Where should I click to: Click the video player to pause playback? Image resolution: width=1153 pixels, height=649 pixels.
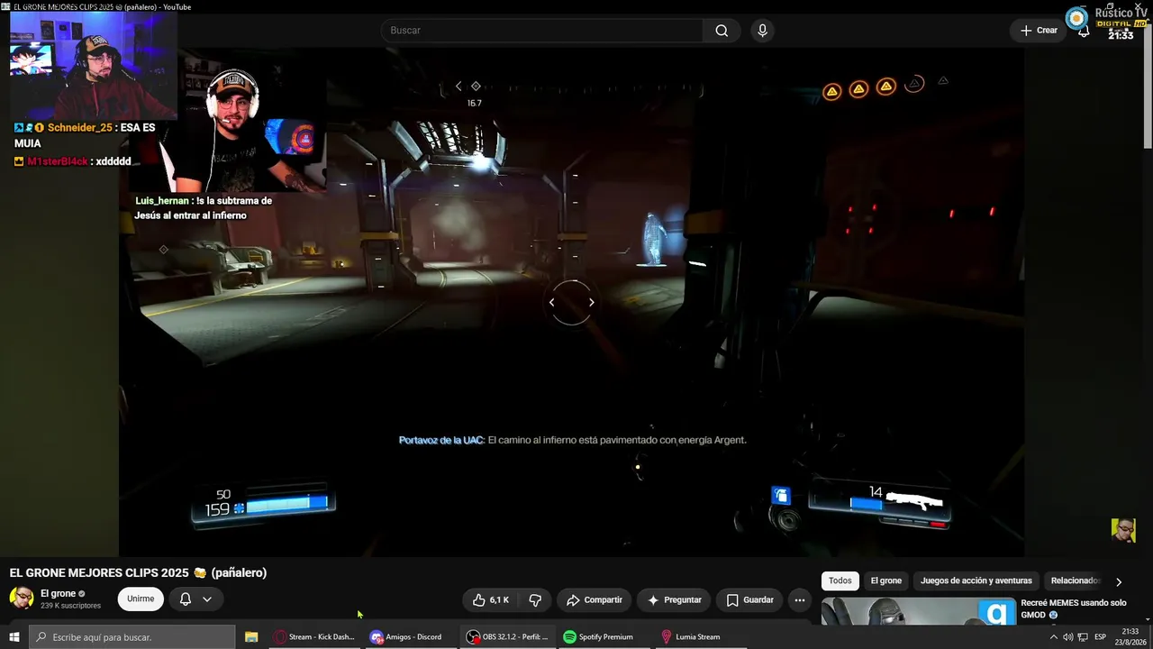[x=571, y=302]
